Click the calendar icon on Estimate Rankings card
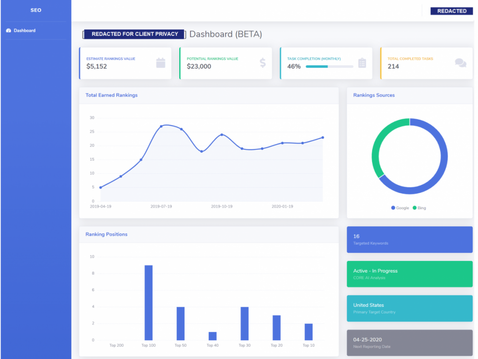The height and width of the screenshot is (359, 478). pos(161,63)
